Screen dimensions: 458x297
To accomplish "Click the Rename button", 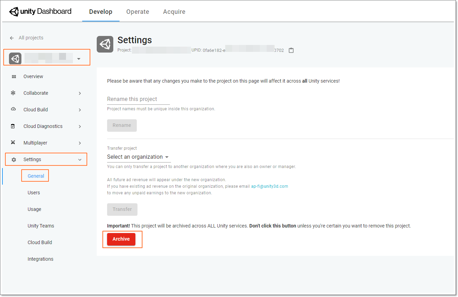I will pyautogui.click(x=122, y=126).
